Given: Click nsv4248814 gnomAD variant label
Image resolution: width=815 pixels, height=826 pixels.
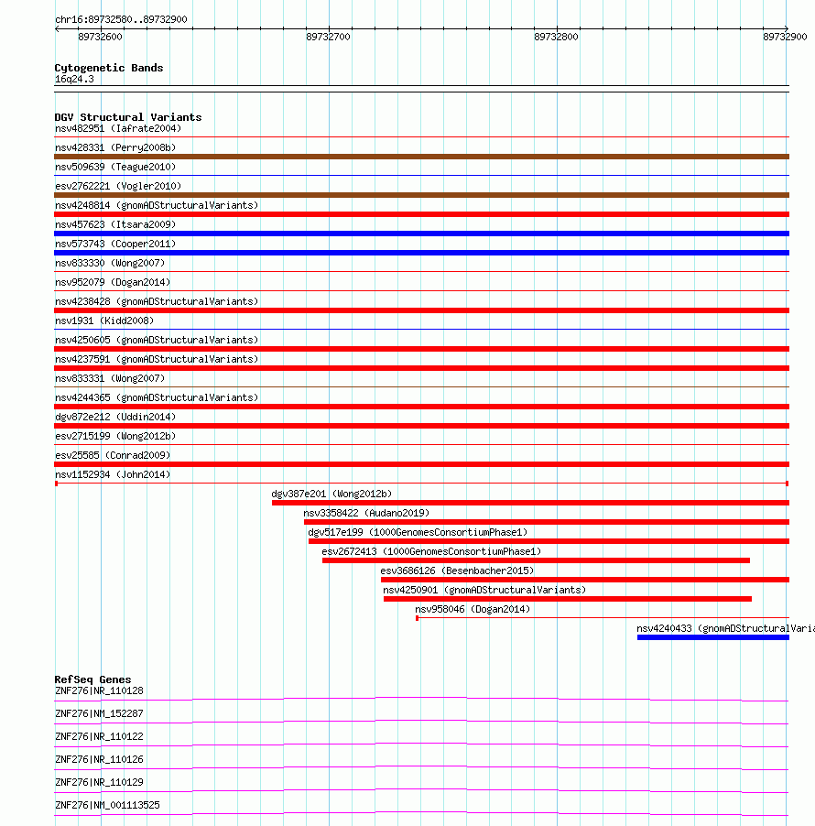Looking at the screenshot, I should 157,205.
